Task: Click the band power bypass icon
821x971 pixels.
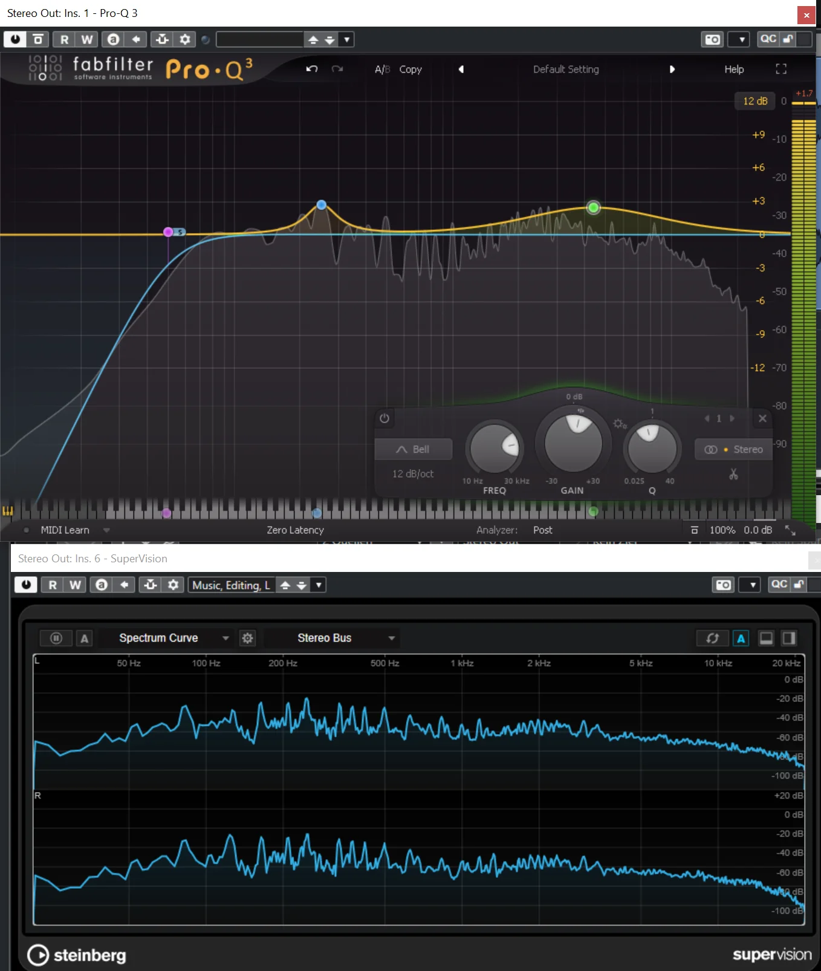Action: pos(385,418)
